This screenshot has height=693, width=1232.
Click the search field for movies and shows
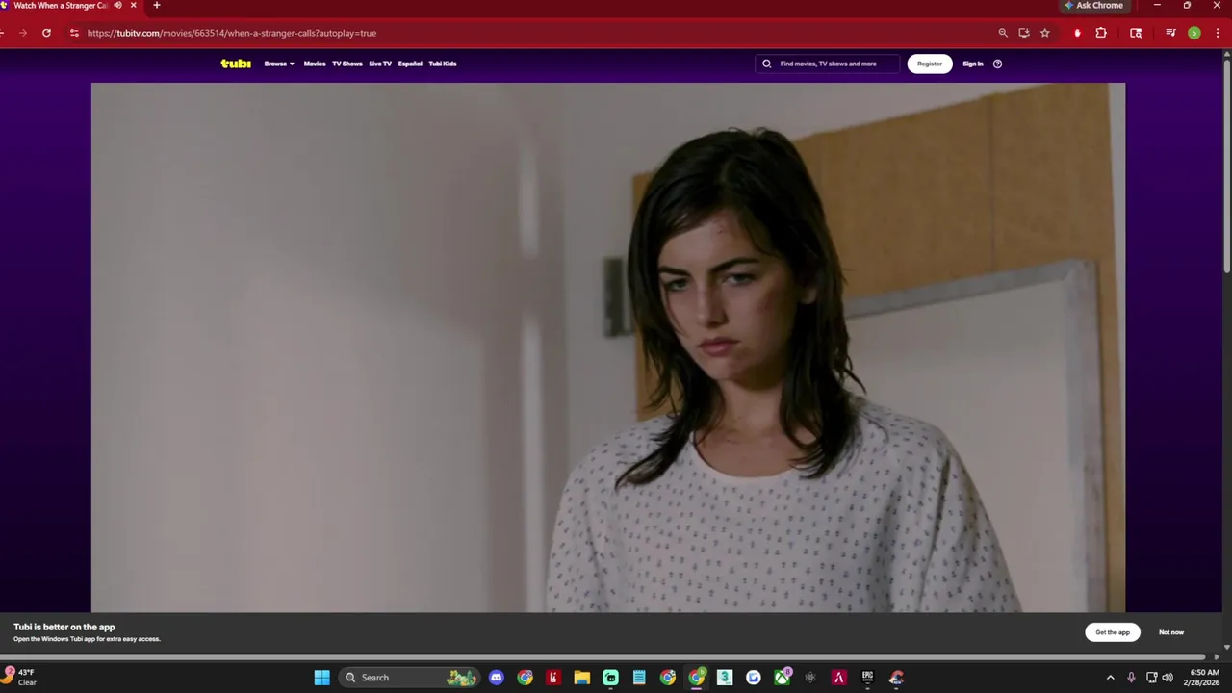coord(828,64)
